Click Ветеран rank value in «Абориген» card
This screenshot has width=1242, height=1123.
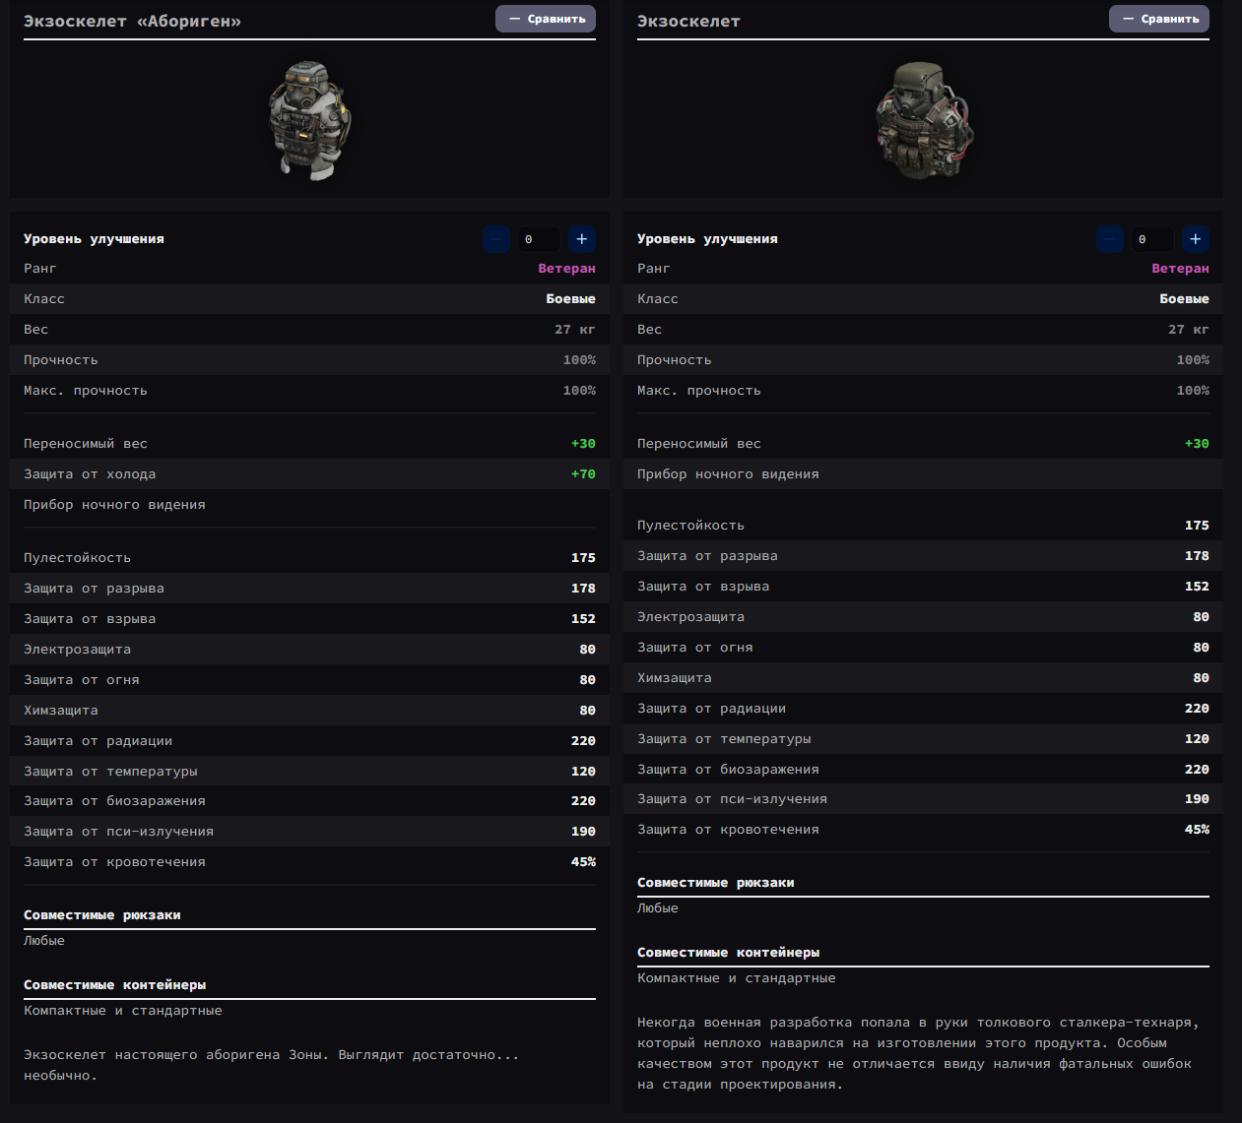pyautogui.click(x=566, y=269)
